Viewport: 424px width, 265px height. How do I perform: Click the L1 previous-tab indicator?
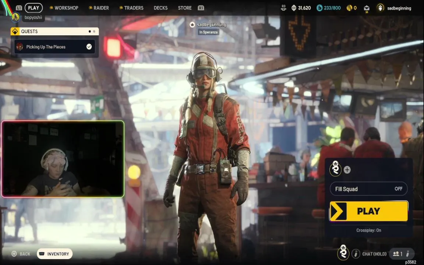coord(19,8)
